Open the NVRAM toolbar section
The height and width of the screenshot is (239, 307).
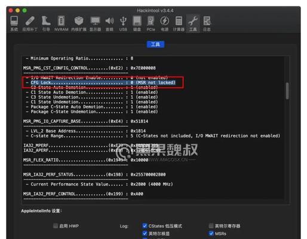61,23
